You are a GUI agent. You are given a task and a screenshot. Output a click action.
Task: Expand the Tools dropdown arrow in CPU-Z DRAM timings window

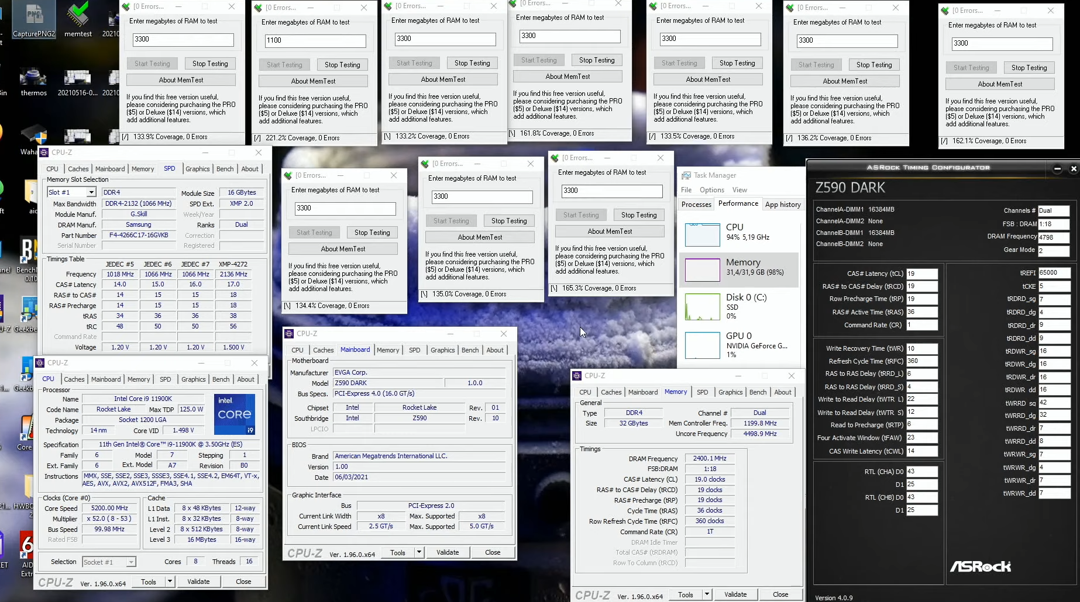[707, 594]
